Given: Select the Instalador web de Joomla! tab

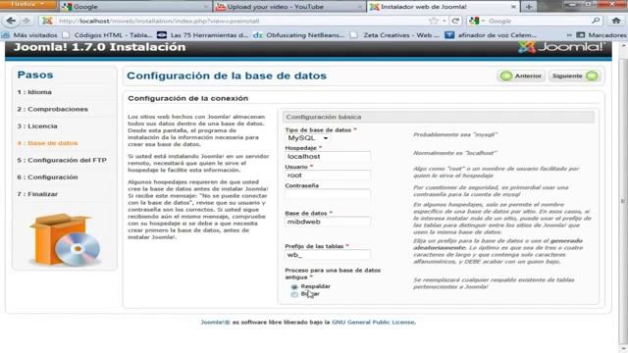Looking at the screenshot, I should tap(443, 7).
